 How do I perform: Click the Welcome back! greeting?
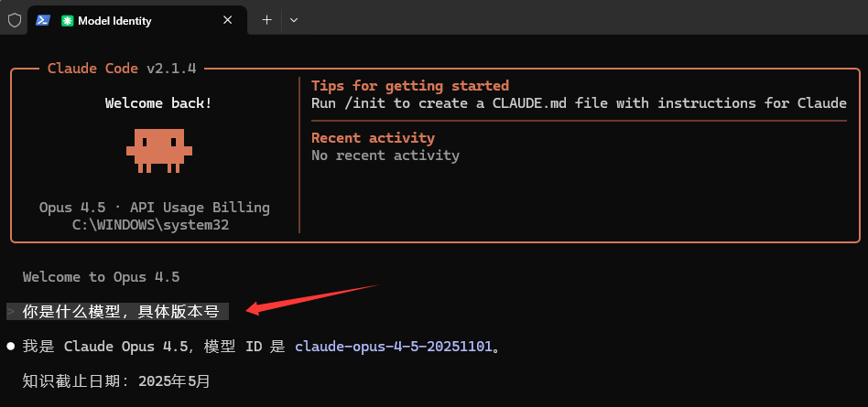pos(158,103)
